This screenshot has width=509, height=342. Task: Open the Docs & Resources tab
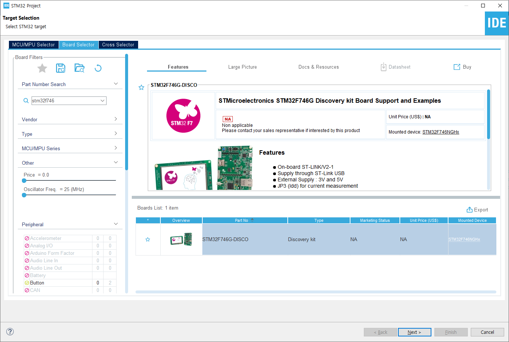pos(319,67)
